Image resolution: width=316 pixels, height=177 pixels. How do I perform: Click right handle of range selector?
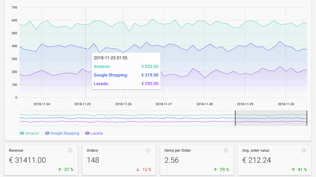(x=307, y=118)
